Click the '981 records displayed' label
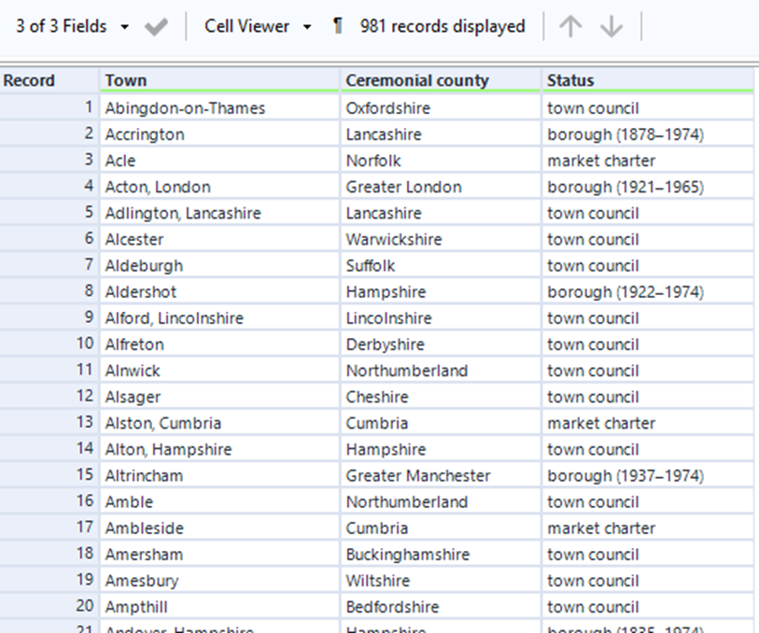 443,27
